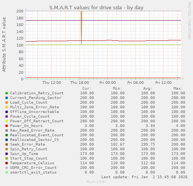Click the graph title 'S.M.A.R.T values for drive sda'
Viewport: 193px width, 186px height.
85,8
